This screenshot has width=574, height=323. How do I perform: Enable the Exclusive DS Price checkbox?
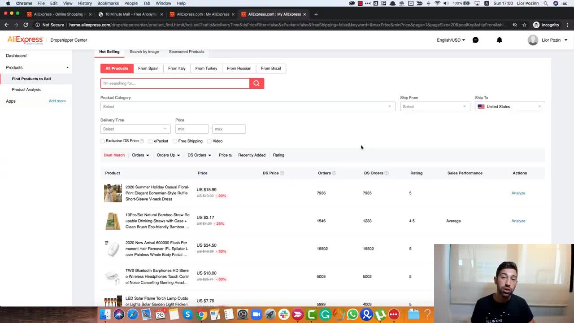coord(103,141)
